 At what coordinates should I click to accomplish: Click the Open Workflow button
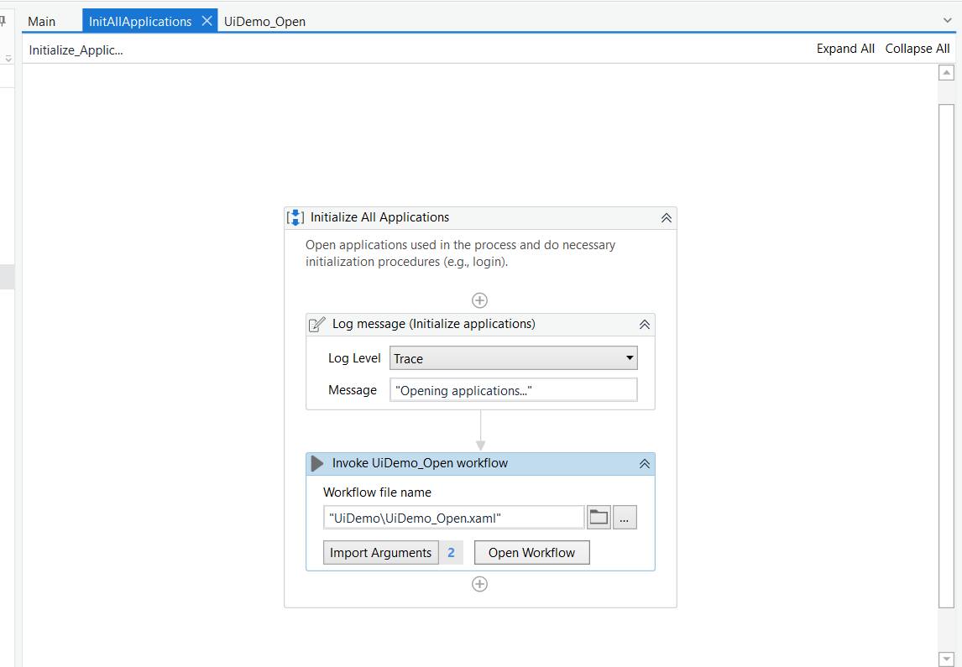(531, 552)
